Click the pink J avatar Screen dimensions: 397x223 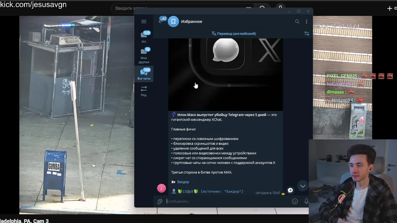pos(161,188)
